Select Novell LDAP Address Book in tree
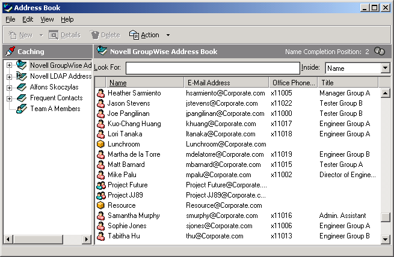This screenshot has height=257, width=394. pyautogui.click(x=61, y=76)
